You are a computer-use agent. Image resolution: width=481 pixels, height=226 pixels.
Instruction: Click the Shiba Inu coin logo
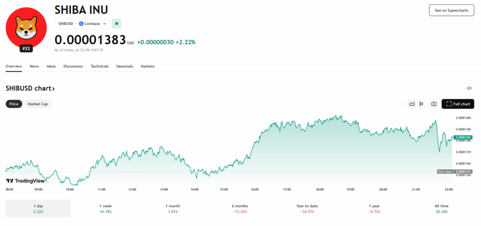pyautogui.click(x=26, y=28)
